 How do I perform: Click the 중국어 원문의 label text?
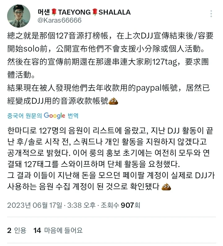(24, 116)
